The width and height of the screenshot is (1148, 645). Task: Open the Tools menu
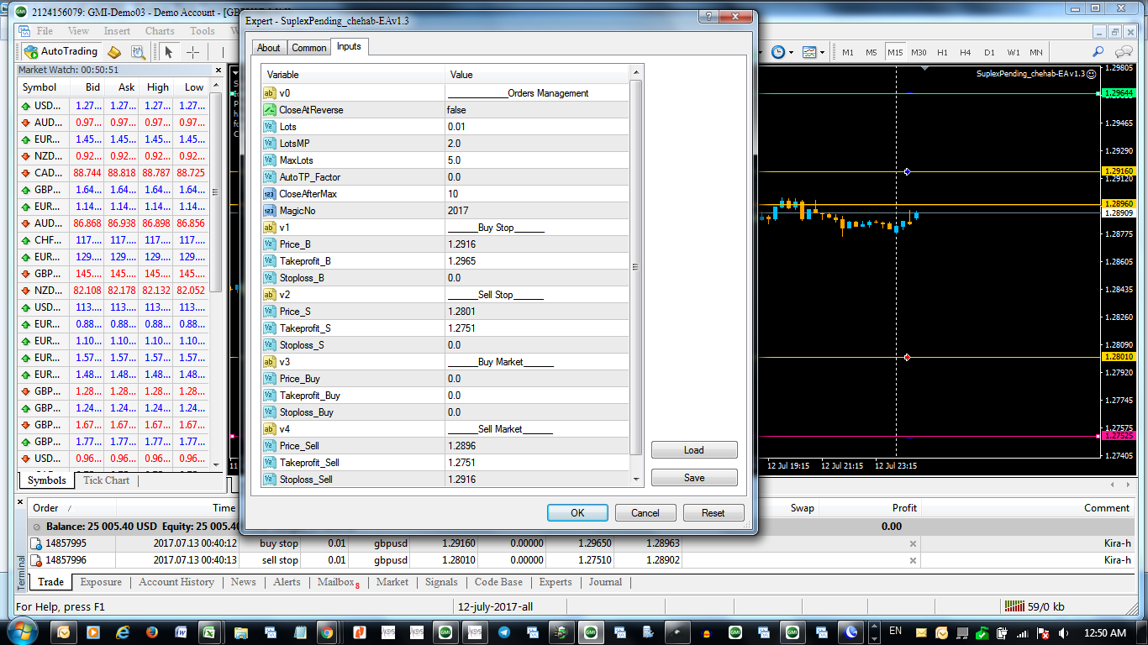pyautogui.click(x=202, y=31)
